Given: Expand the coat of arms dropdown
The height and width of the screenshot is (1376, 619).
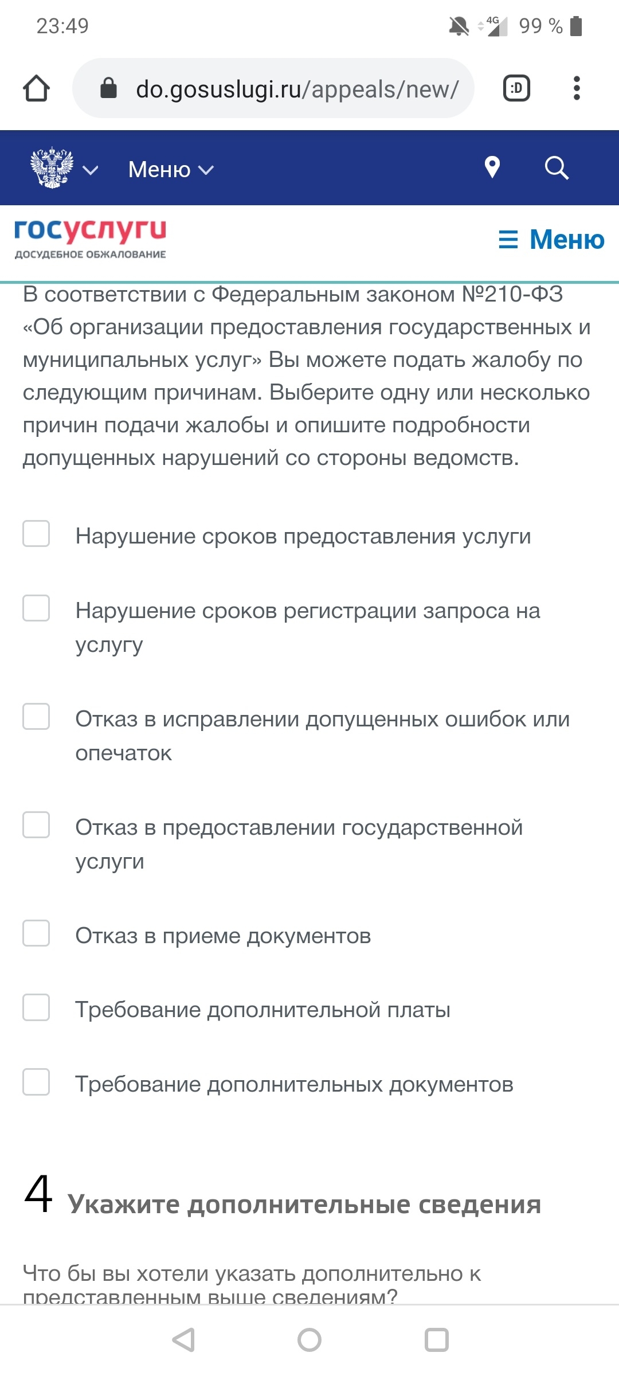Looking at the screenshot, I should pyautogui.click(x=64, y=169).
